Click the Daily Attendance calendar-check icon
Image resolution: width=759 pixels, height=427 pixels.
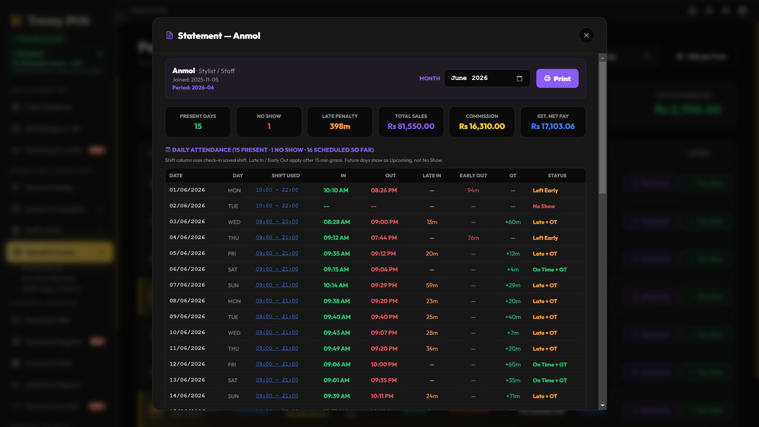[x=168, y=150]
